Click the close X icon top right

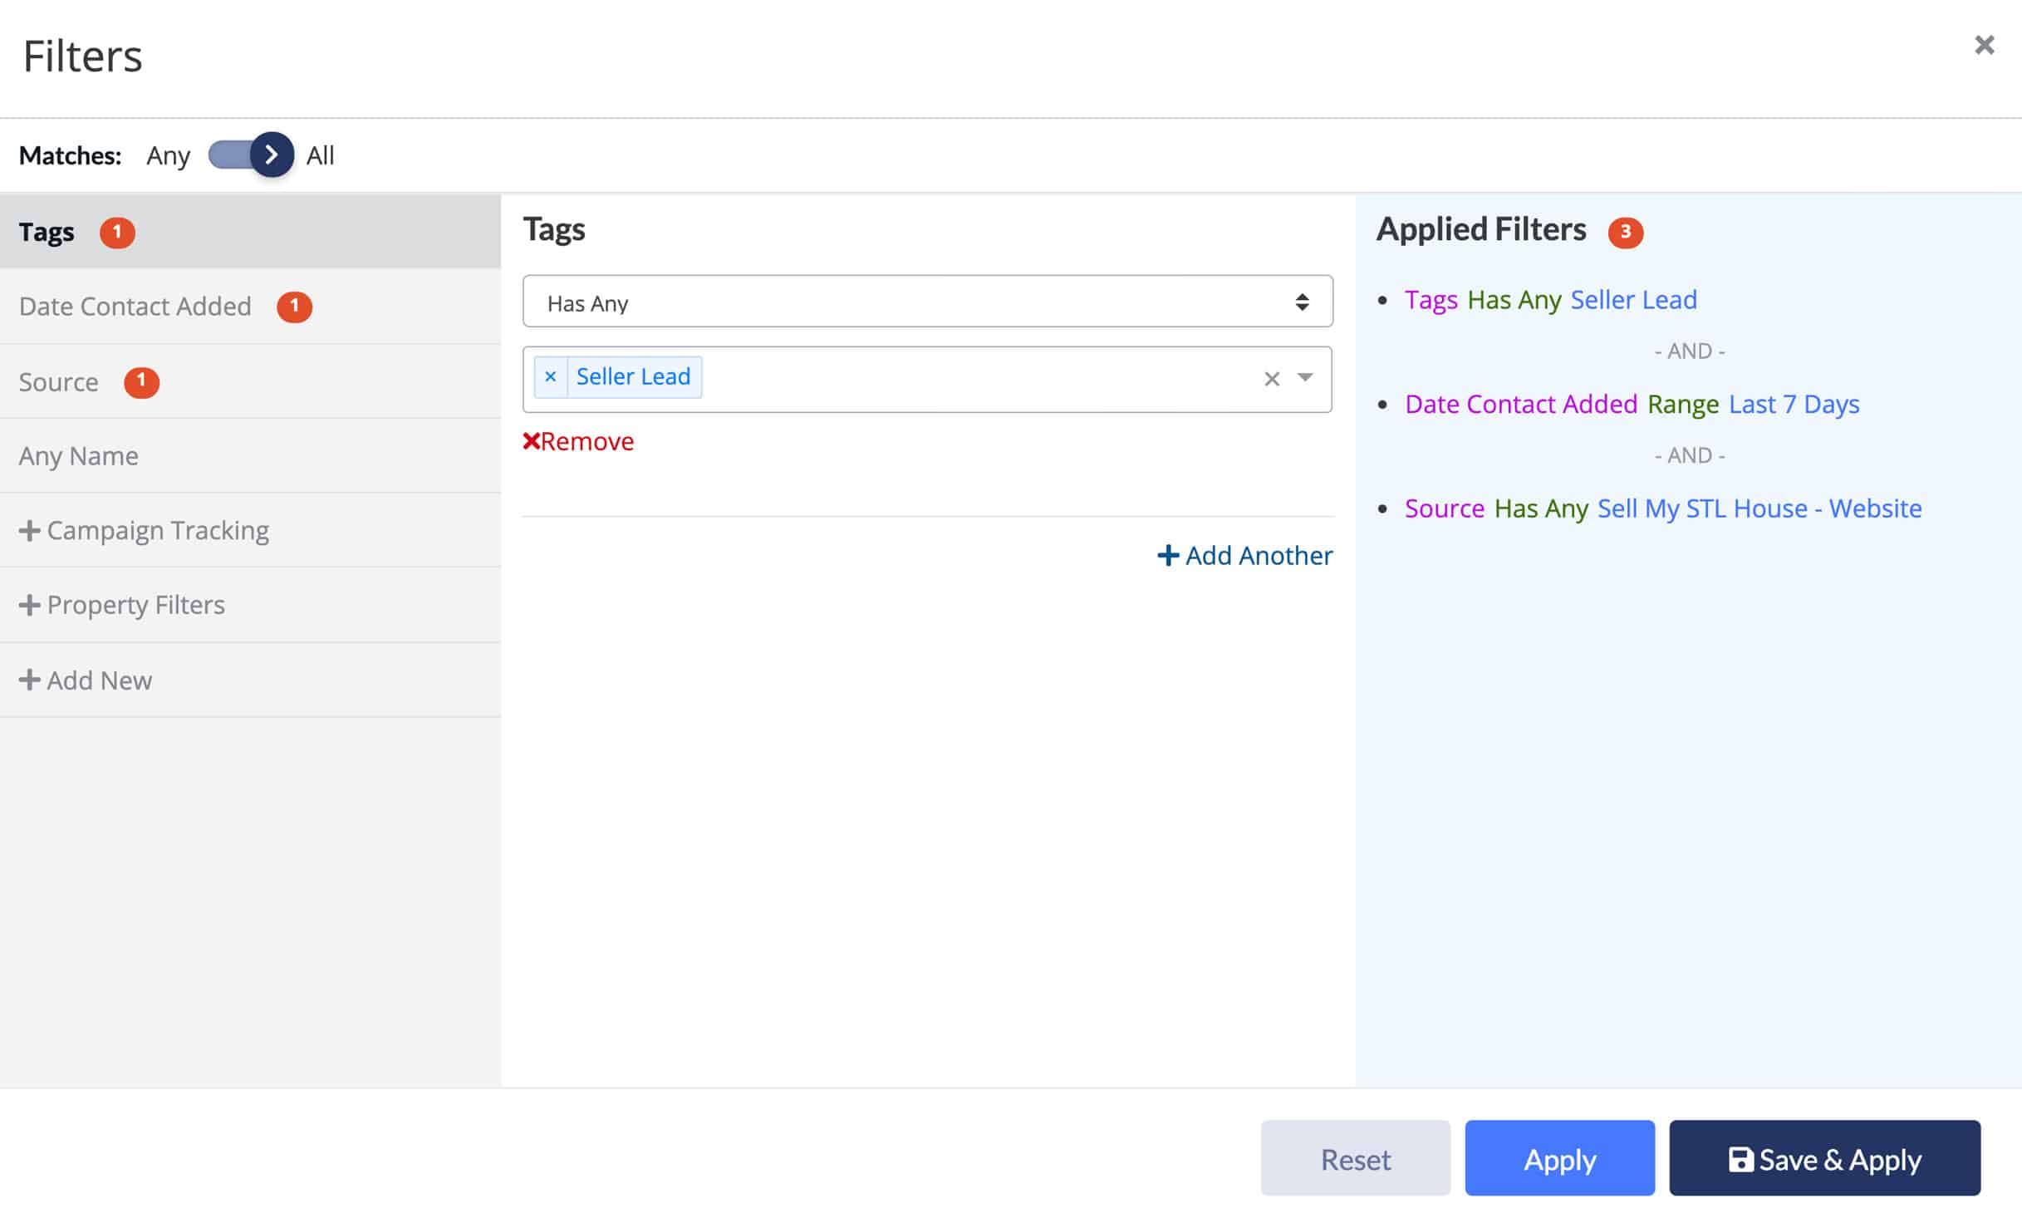click(x=1987, y=43)
